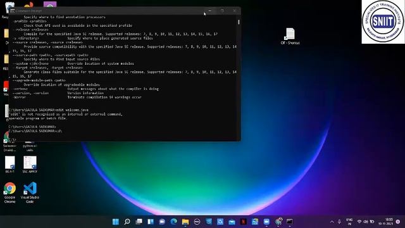405x228 pixels.
Task: Open Google Chrome desktop shortcut
Action: 9,193
